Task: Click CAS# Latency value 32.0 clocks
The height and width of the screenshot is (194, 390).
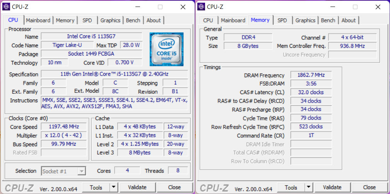Action: click(311, 92)
